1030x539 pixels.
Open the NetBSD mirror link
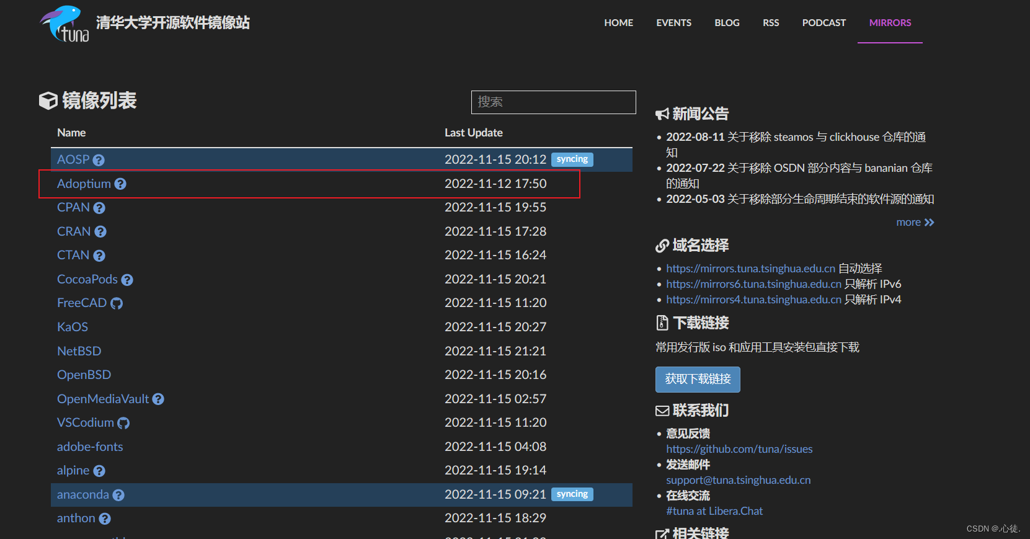click(79, 351)
